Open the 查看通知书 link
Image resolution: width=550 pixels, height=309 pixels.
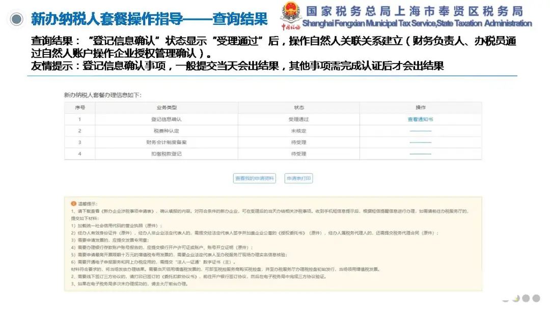tap(420, 119)
